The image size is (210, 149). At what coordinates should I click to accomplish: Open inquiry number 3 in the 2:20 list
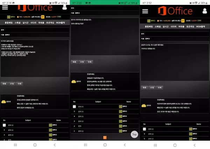point(105,121)
